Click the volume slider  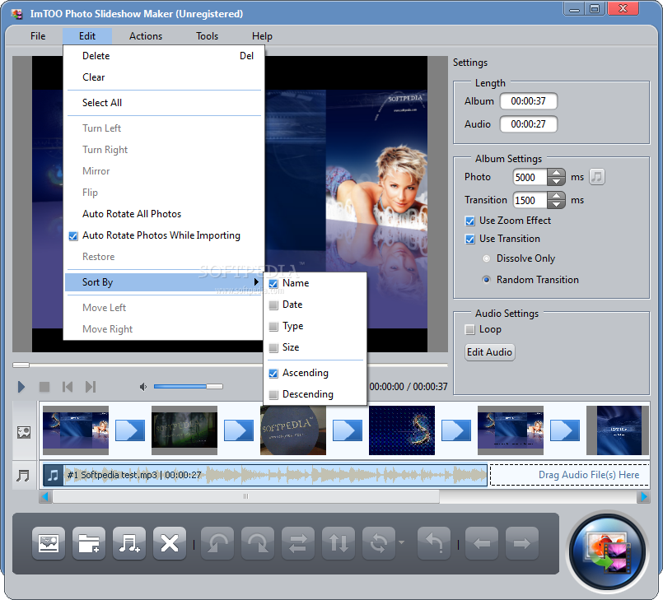pos(188,387)
